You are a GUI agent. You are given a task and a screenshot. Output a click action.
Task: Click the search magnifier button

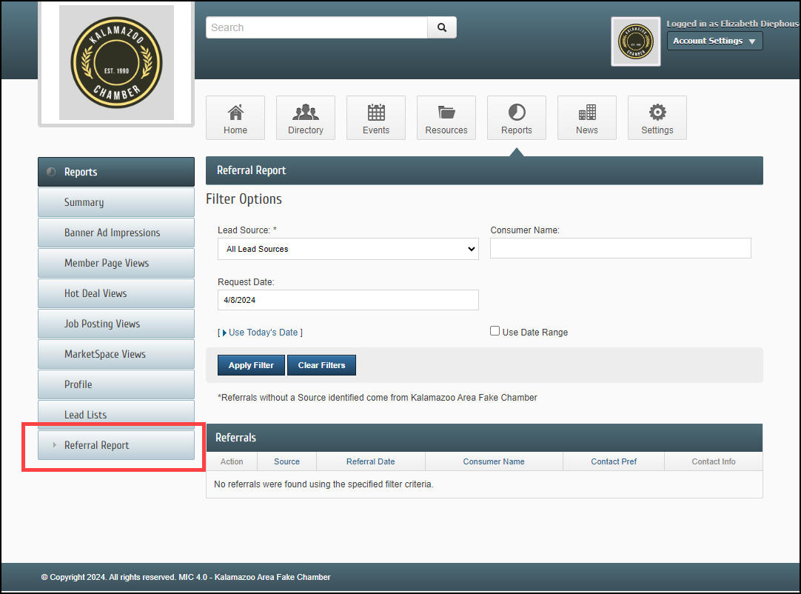[442, 27]
